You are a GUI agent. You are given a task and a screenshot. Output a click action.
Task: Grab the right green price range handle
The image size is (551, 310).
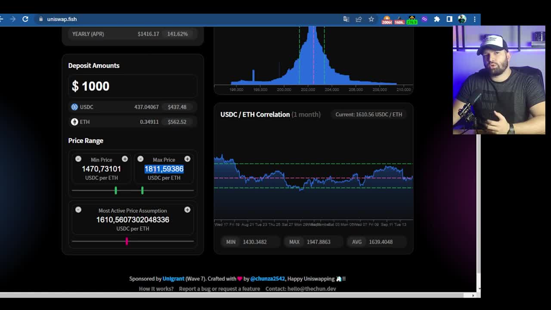click(x=142, y=190)
